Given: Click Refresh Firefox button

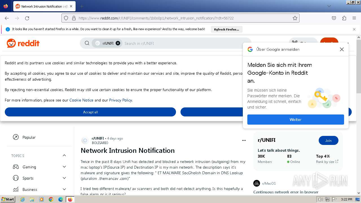Looking at the screenshot, I should point(226,29).
